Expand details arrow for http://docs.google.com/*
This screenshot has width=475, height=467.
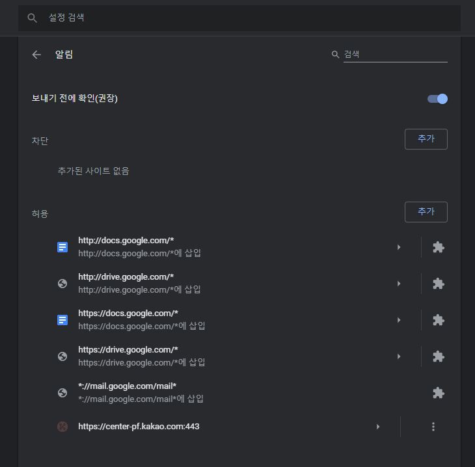pyautogui.click(x=399, y=247)
